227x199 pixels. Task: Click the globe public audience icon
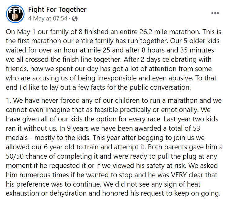point(74,19)
